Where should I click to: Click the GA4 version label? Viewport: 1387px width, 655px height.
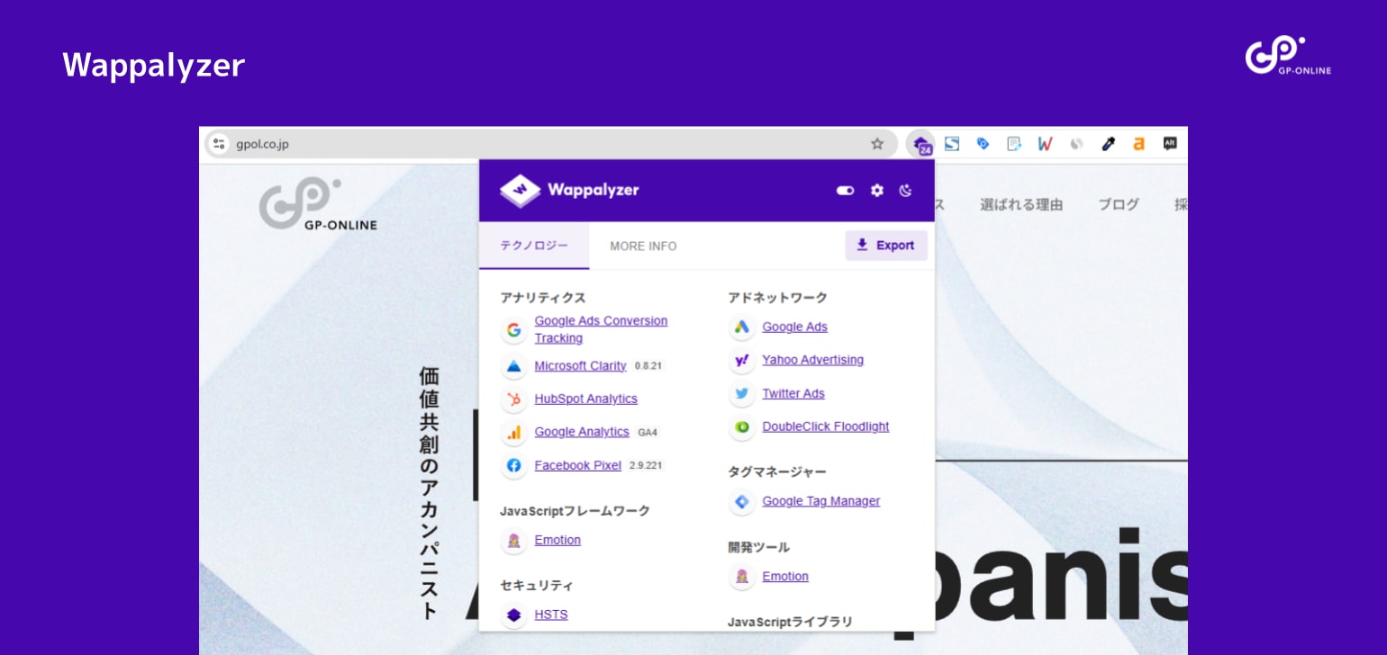[648, 433]
